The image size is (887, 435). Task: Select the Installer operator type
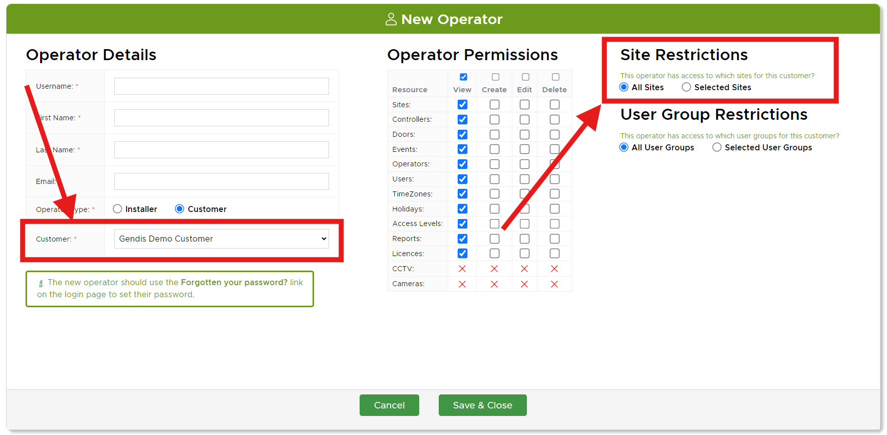(x=118, y=209)
